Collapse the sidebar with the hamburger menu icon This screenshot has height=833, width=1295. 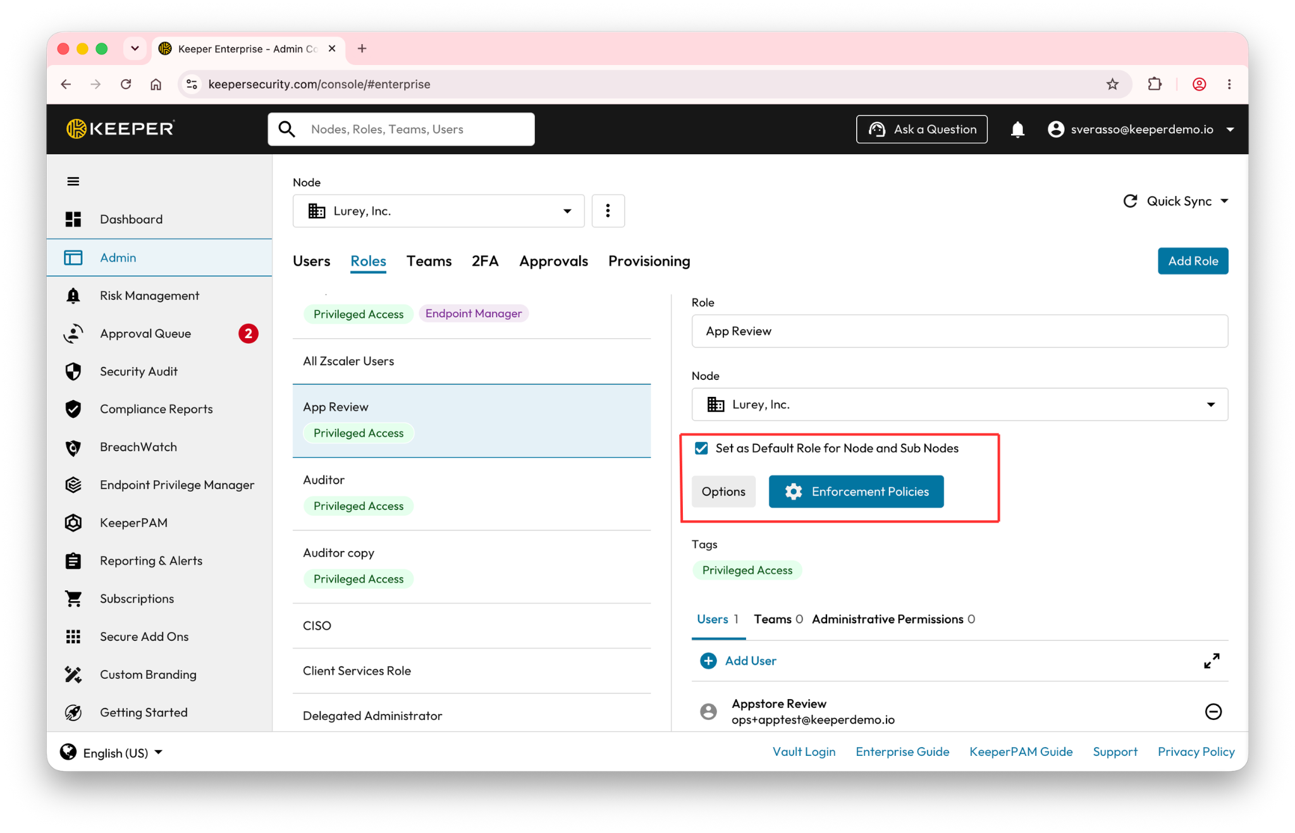point(73,181)
